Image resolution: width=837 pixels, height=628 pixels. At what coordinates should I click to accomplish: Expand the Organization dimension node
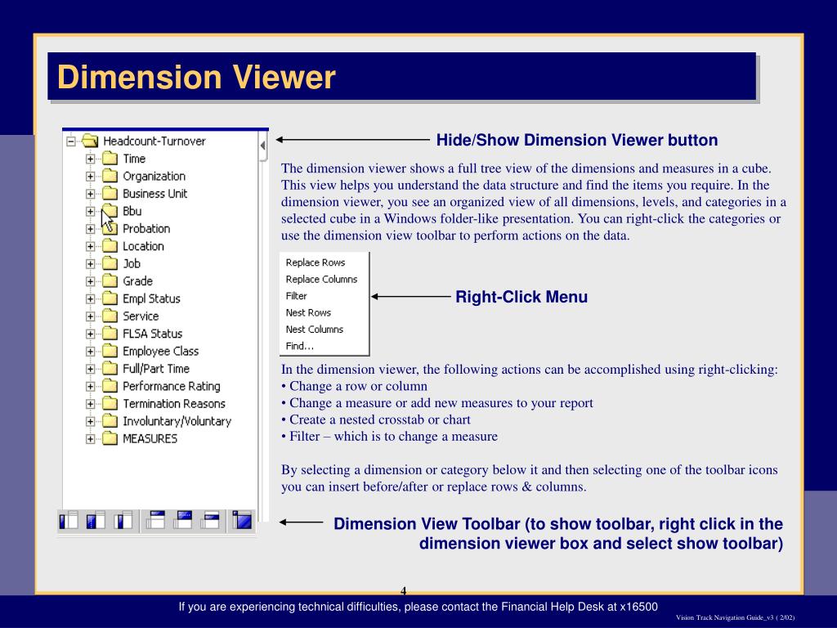click(90, 177)
